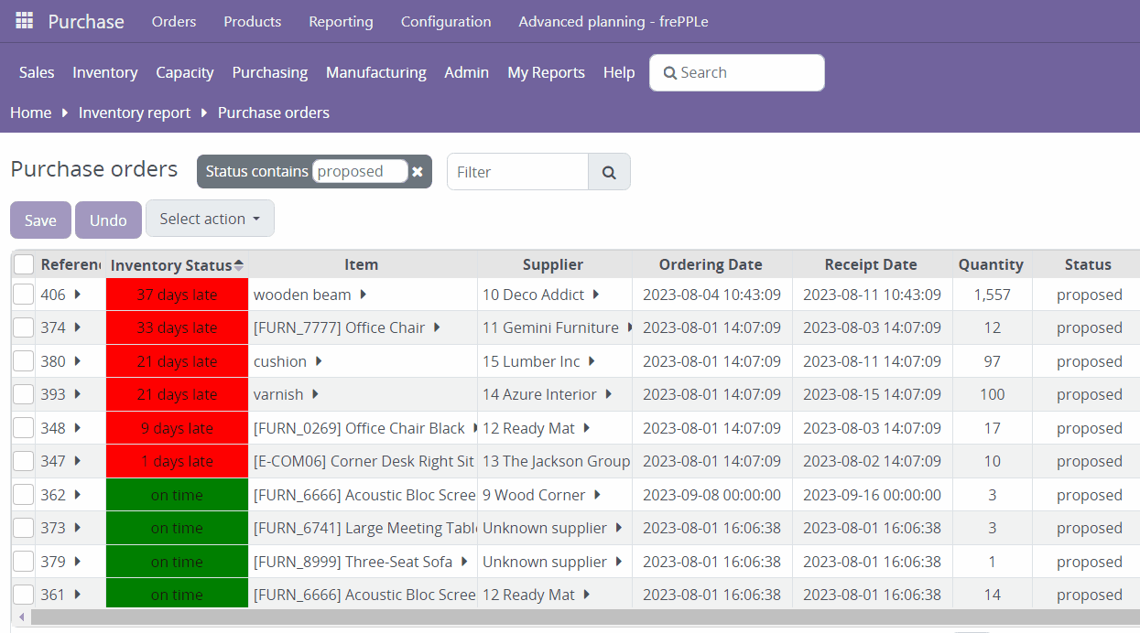Click the Save button
1140x633 pixels.
click(x=40, y=220)
